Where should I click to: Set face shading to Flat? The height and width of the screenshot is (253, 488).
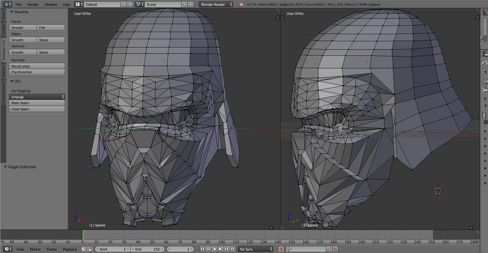(51, 27)
